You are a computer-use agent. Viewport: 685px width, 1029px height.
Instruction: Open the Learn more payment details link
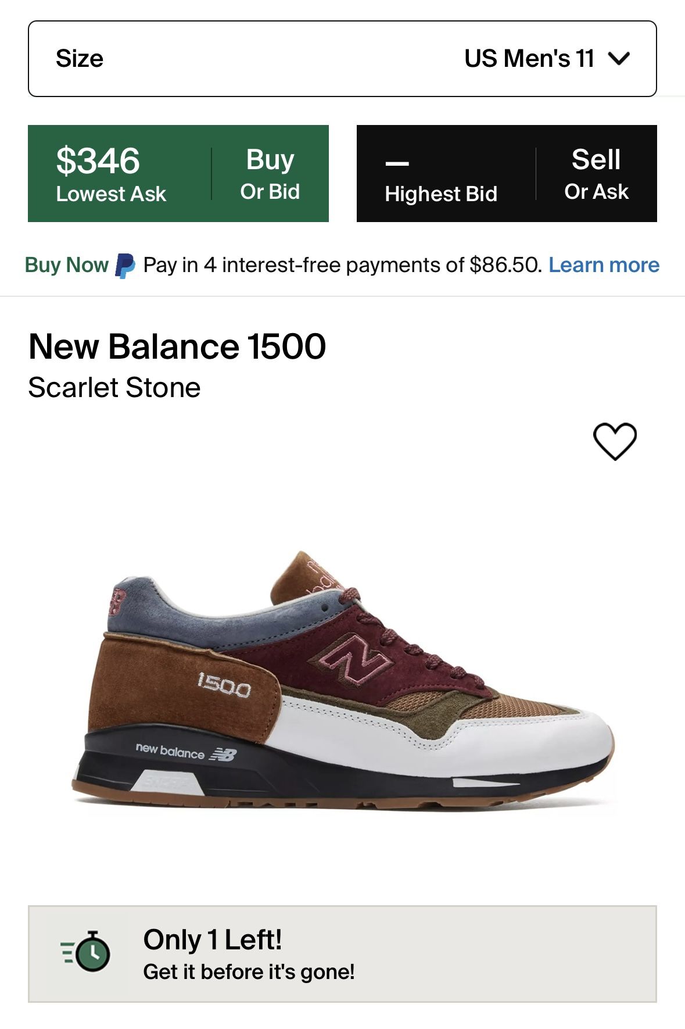click(x=604, y=265)
